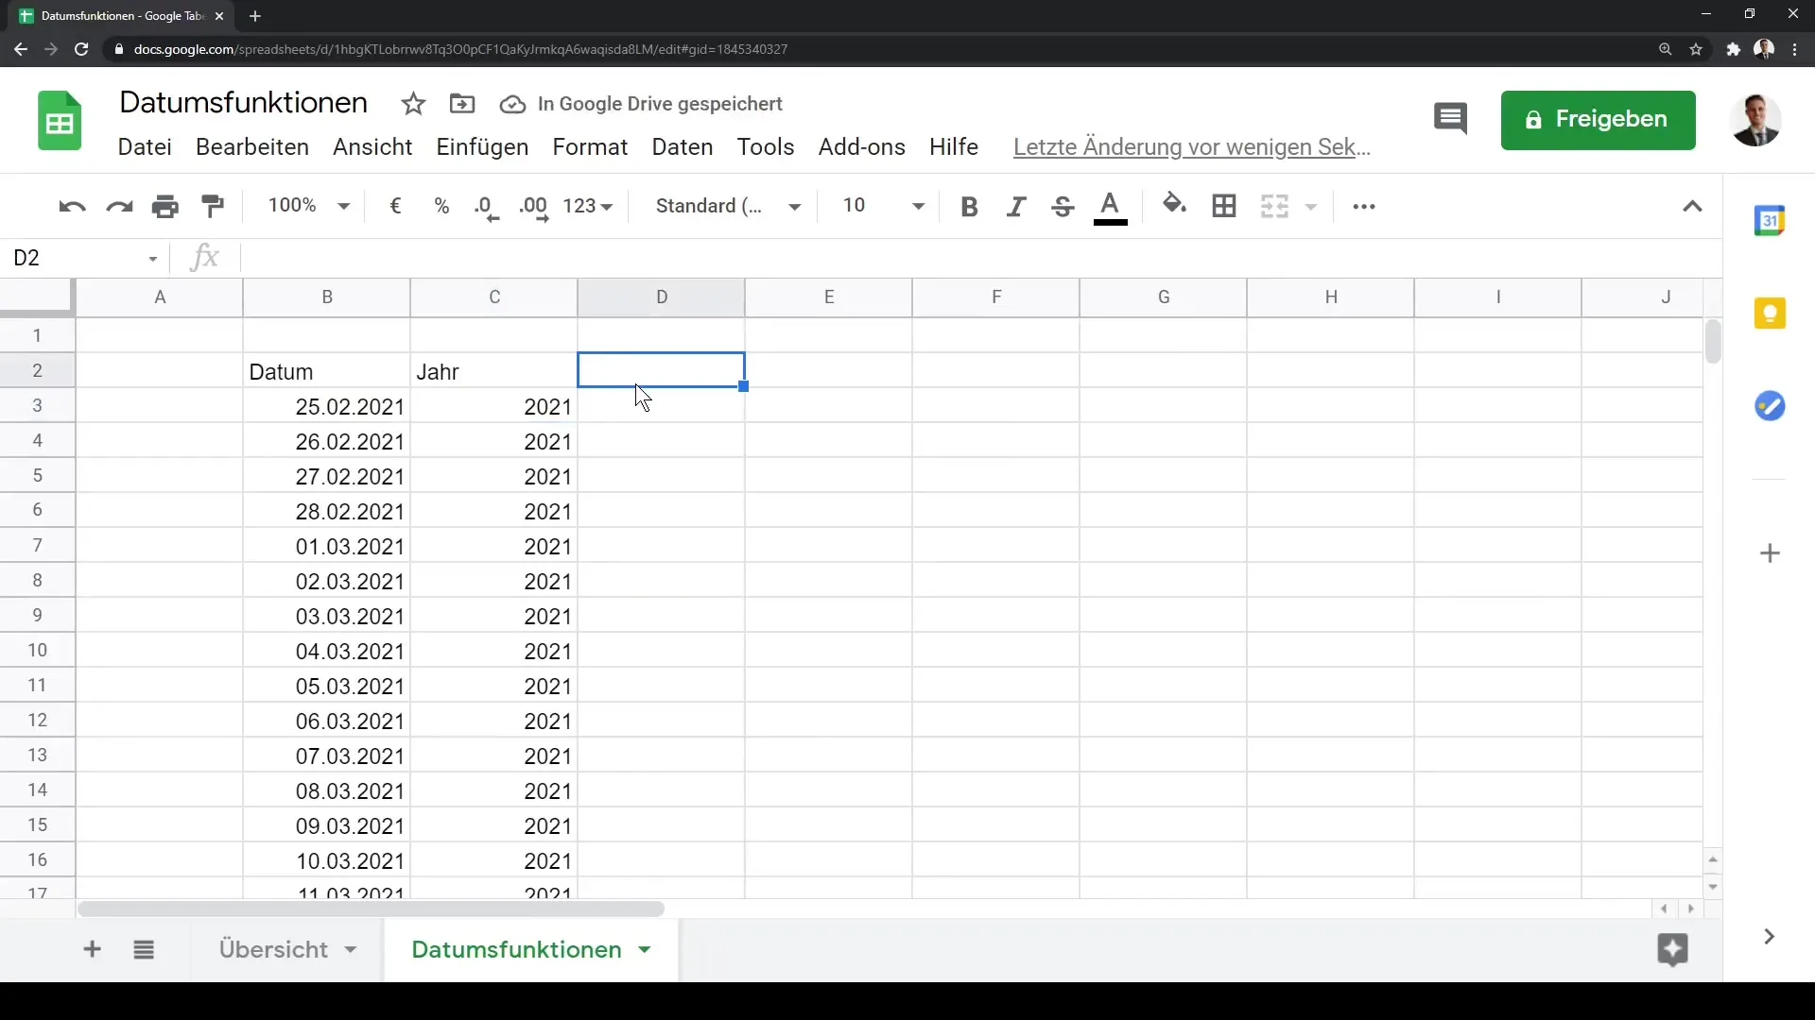Viewport: 1815px width, 1020px height.
Task: Increase decimal places icon
Action: click(x=534, y=208)
